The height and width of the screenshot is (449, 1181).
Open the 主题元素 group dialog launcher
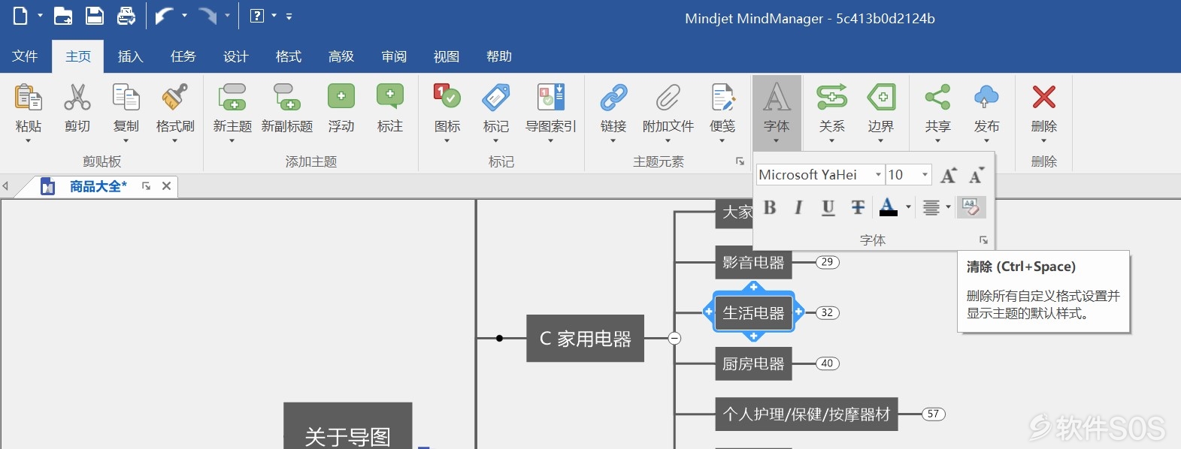[740, 161]
